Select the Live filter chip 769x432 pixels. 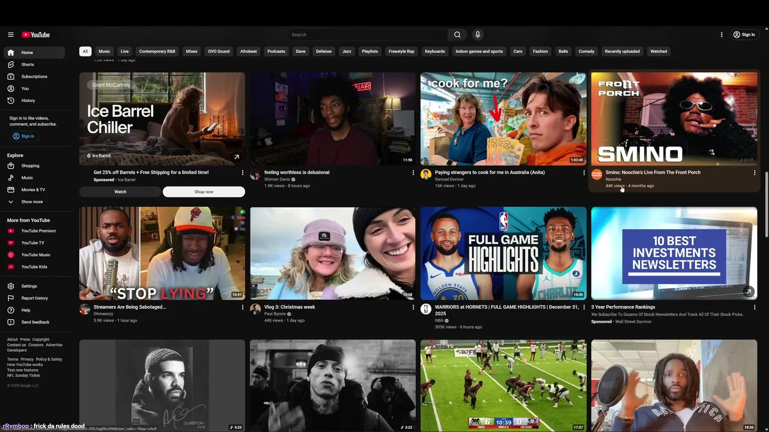124,52
